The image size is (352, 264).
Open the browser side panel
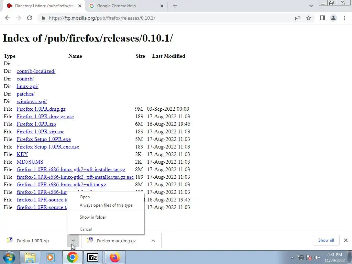(322, 18)
